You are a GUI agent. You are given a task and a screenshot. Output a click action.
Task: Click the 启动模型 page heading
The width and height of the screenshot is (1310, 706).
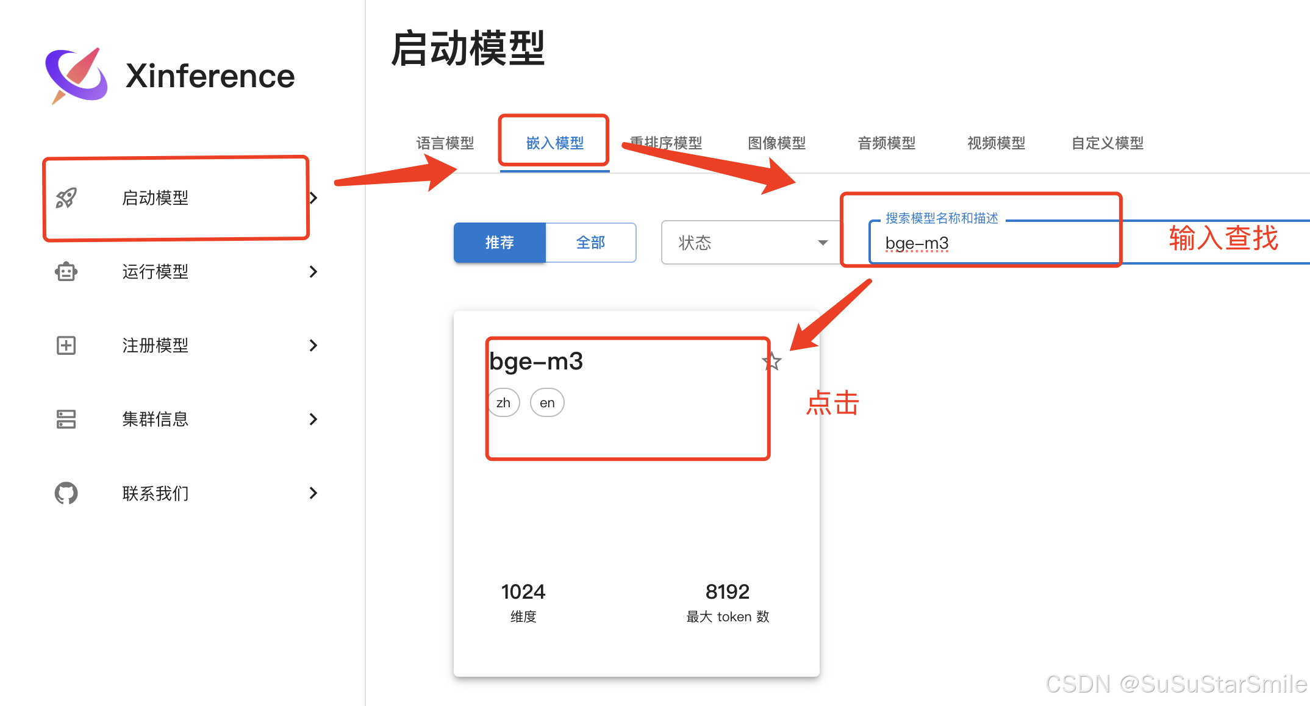click(468, 49)
